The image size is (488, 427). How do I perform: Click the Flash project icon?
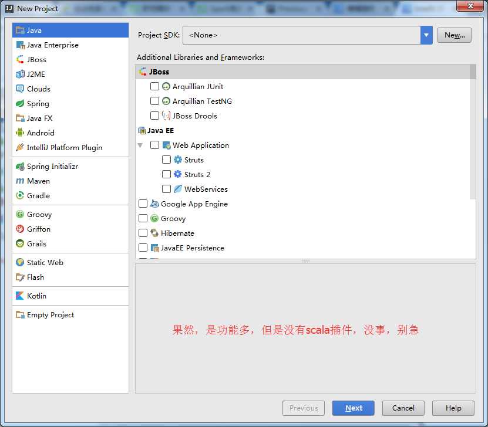tap(20, 277)
